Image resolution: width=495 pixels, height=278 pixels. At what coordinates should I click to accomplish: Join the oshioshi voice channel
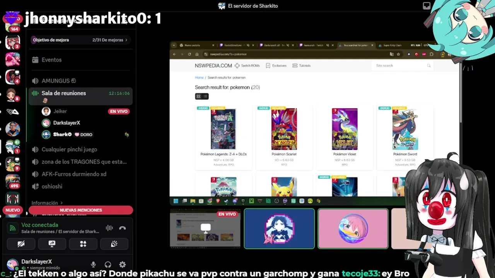point(80,186)
